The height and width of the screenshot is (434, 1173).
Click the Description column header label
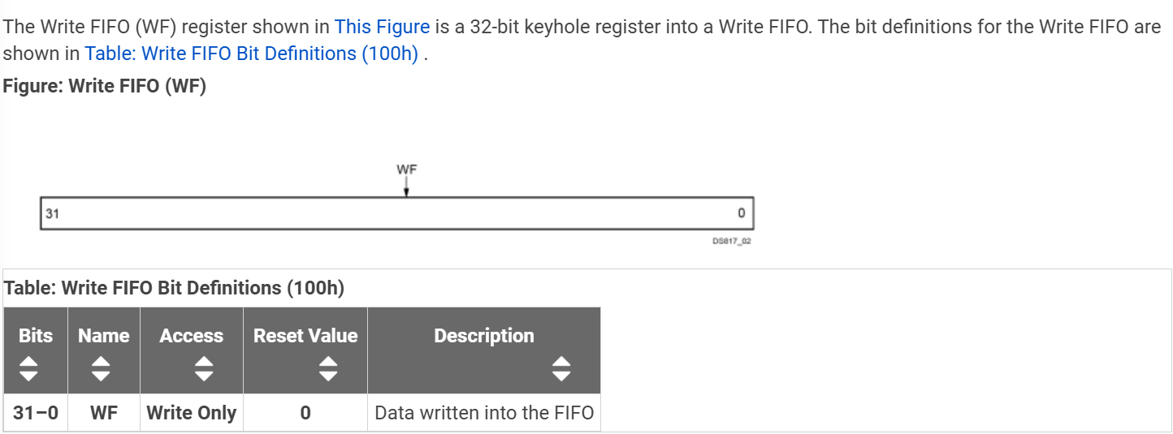484,336
